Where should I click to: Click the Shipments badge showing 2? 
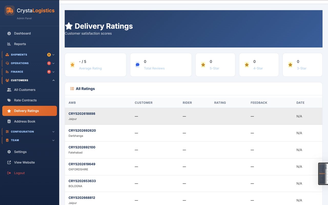49,55
